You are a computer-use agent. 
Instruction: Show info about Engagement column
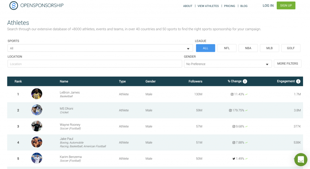coord(298,81)
